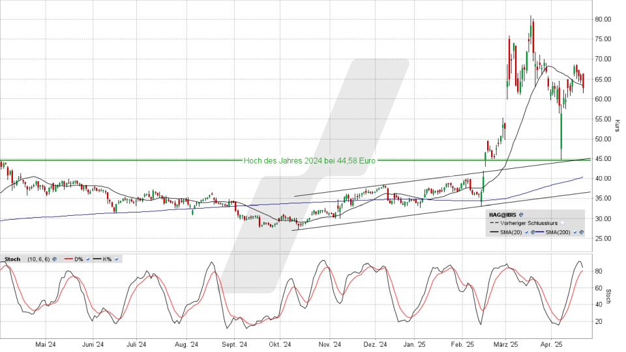Toggle the D% line checkbox

pyautogui.click(x=87, y=259)
